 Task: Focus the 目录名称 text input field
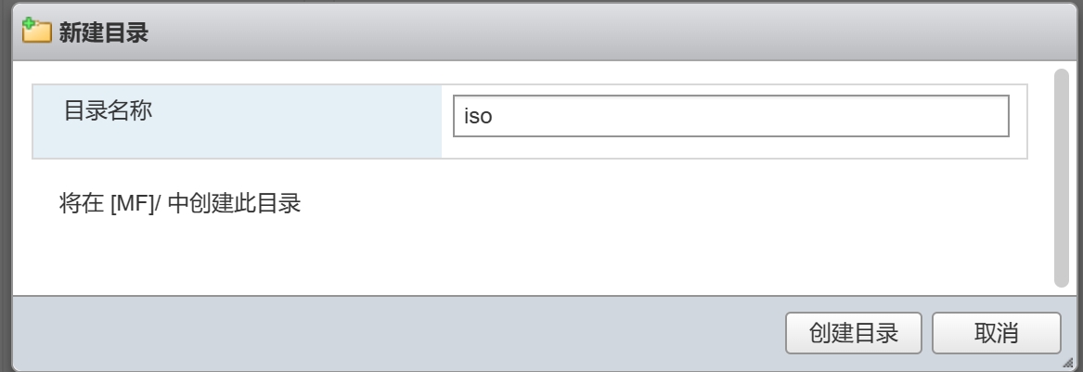point(730,118)
